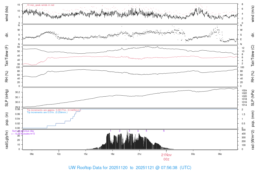This screenshot has height=178, width=260.
Task: Click purple hour marker 1 in radiation panel
Action: click(x=111, y=131)
